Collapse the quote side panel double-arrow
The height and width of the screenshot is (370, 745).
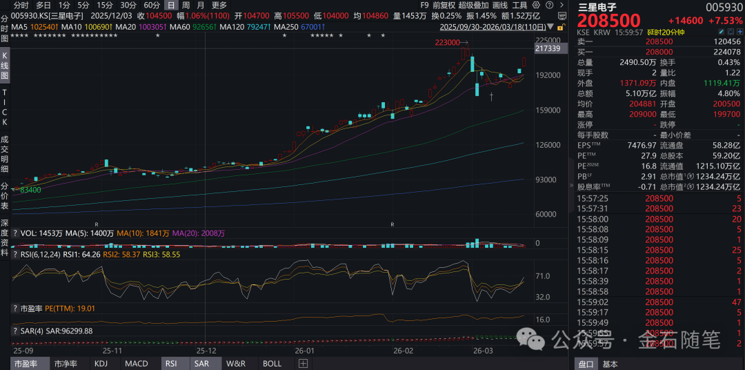(x=571, y=186)
